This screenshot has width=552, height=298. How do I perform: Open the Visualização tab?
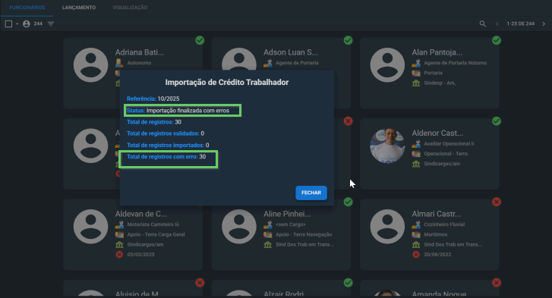pyautogui.click(x=130, y=8)
